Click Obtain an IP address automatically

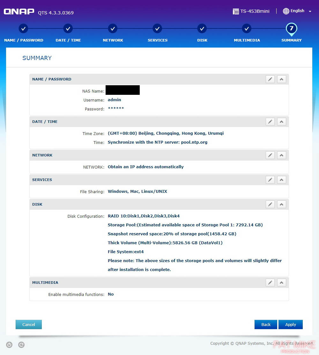[x=145, y=167]
